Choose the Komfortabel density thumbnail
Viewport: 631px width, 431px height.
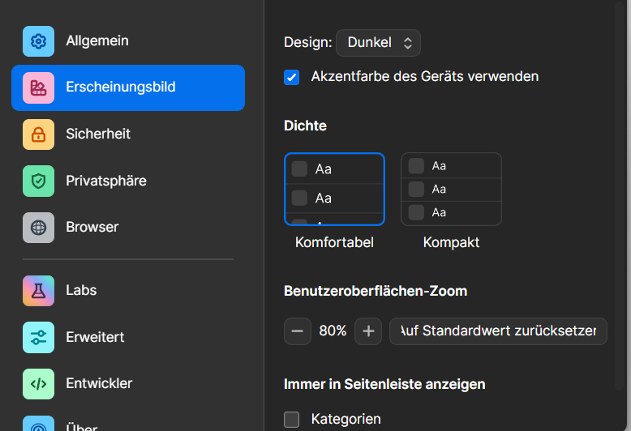[x=334, y=190]
